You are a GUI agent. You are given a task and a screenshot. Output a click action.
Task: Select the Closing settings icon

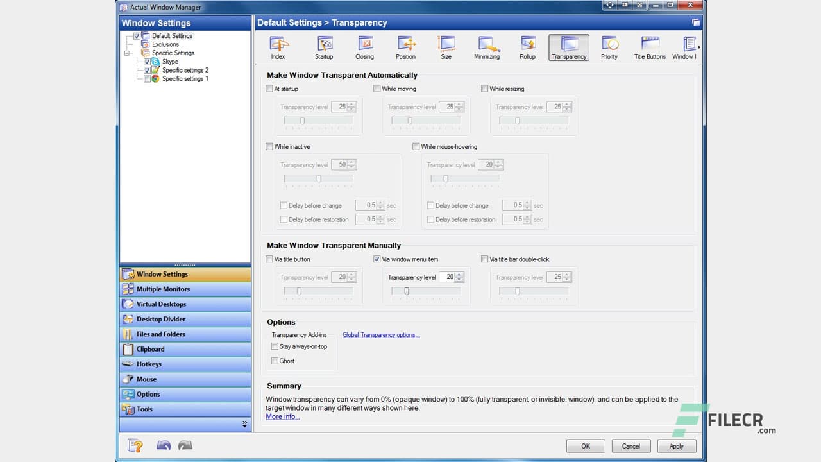point(364,45)
